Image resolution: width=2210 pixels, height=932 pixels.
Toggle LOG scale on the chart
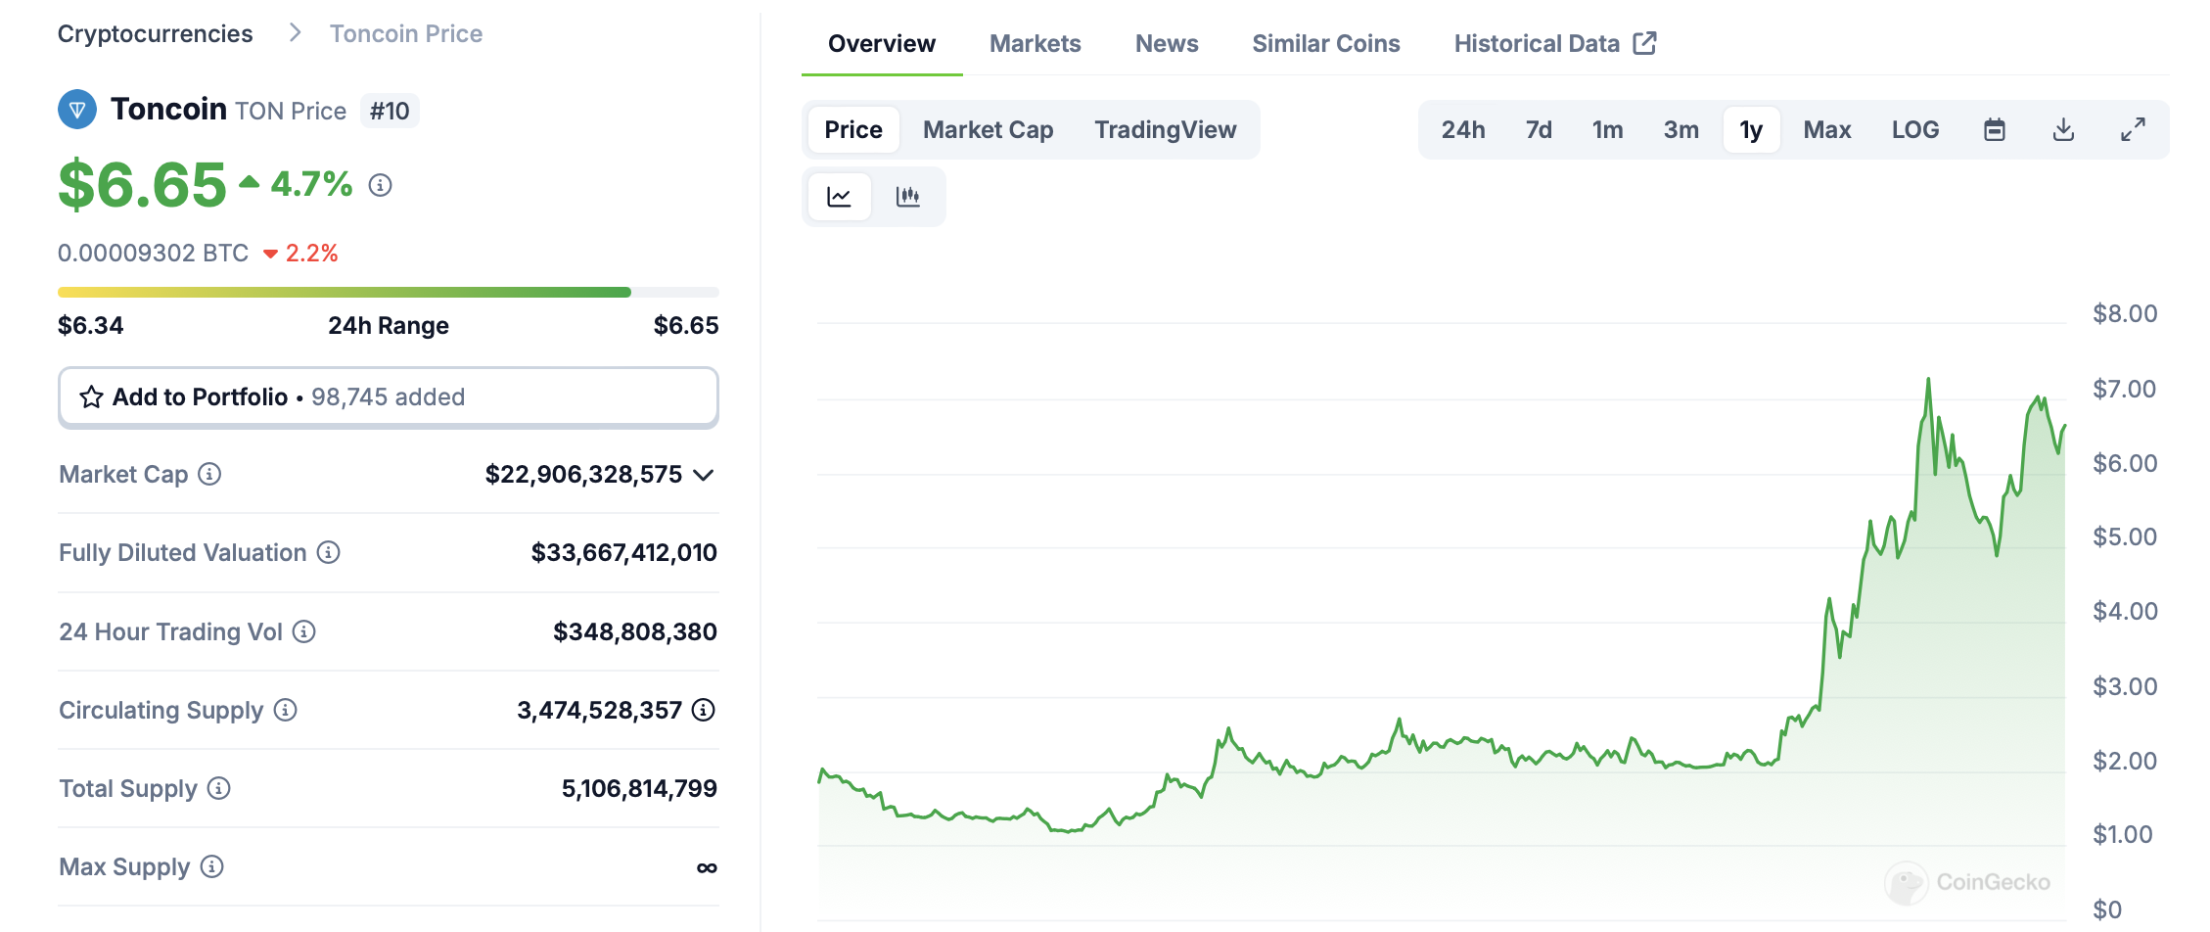coord(1914,130)
